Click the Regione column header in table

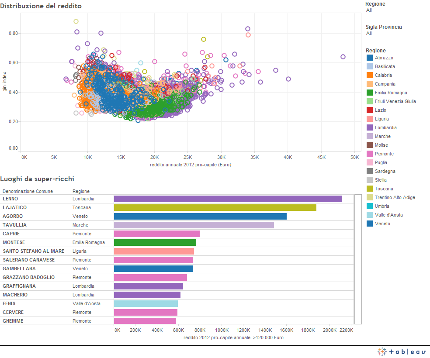[81, 191]
